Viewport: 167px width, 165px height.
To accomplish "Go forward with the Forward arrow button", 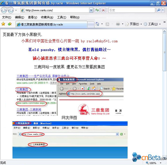I will [x=11, y=10].
